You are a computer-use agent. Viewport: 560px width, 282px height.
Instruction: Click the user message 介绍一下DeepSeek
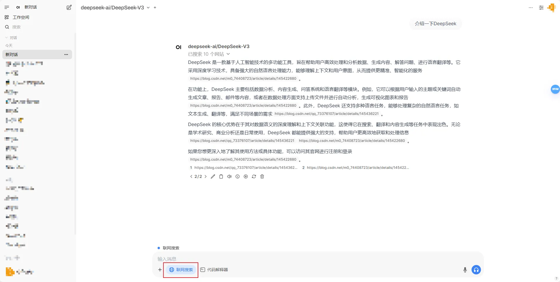(436, 24)
